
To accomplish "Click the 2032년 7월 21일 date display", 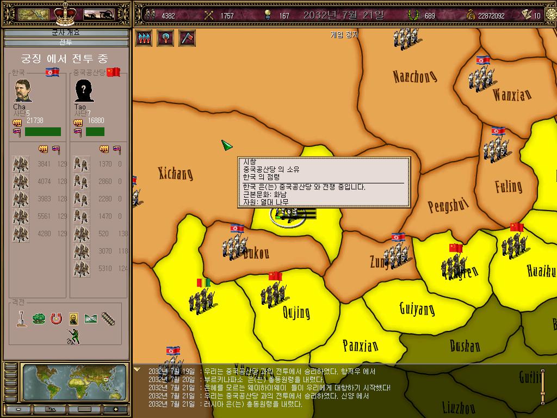I will tap(344, 15).
